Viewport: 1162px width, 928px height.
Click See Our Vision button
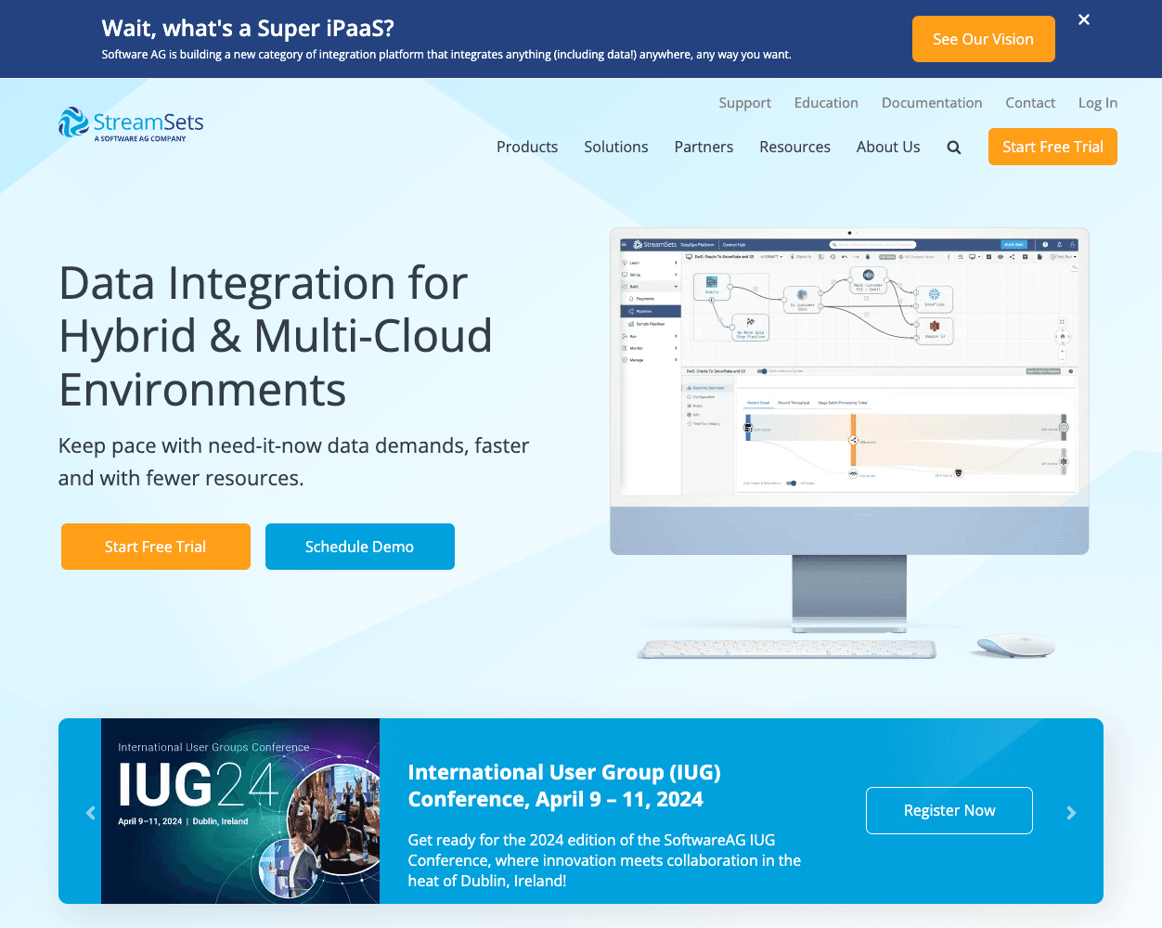[984, 39]
